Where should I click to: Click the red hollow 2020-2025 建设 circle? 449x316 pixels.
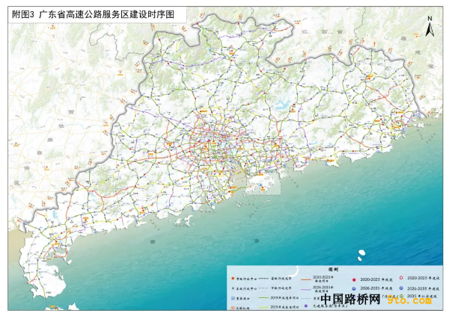[400, 277]
